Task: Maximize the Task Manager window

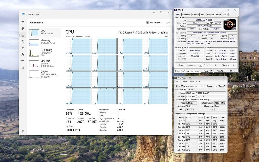Action: (161, 12)
